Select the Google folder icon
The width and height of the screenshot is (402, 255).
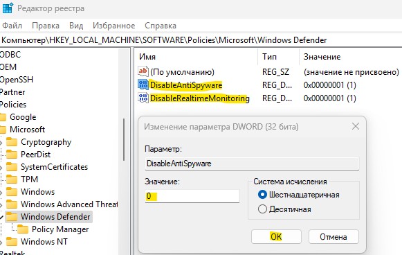[3, 117]
